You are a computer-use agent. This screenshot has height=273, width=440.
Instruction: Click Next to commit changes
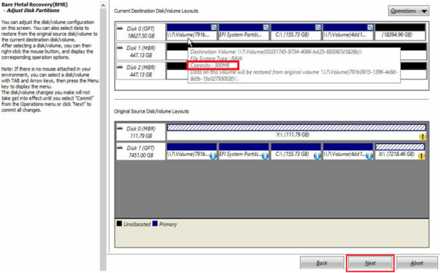coord(370,263)
